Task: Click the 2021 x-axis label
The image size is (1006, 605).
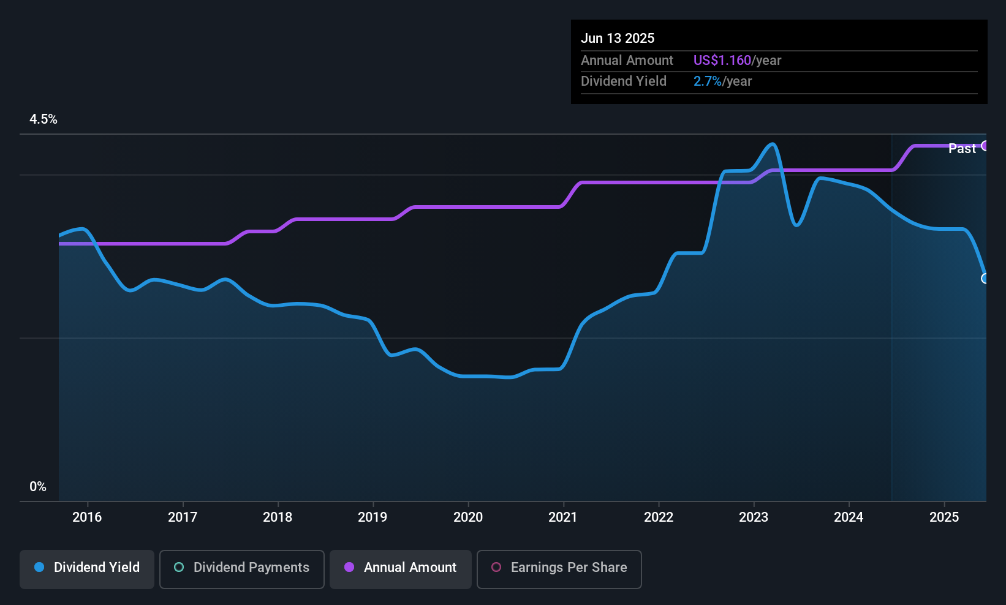Action: pos(563,517)
